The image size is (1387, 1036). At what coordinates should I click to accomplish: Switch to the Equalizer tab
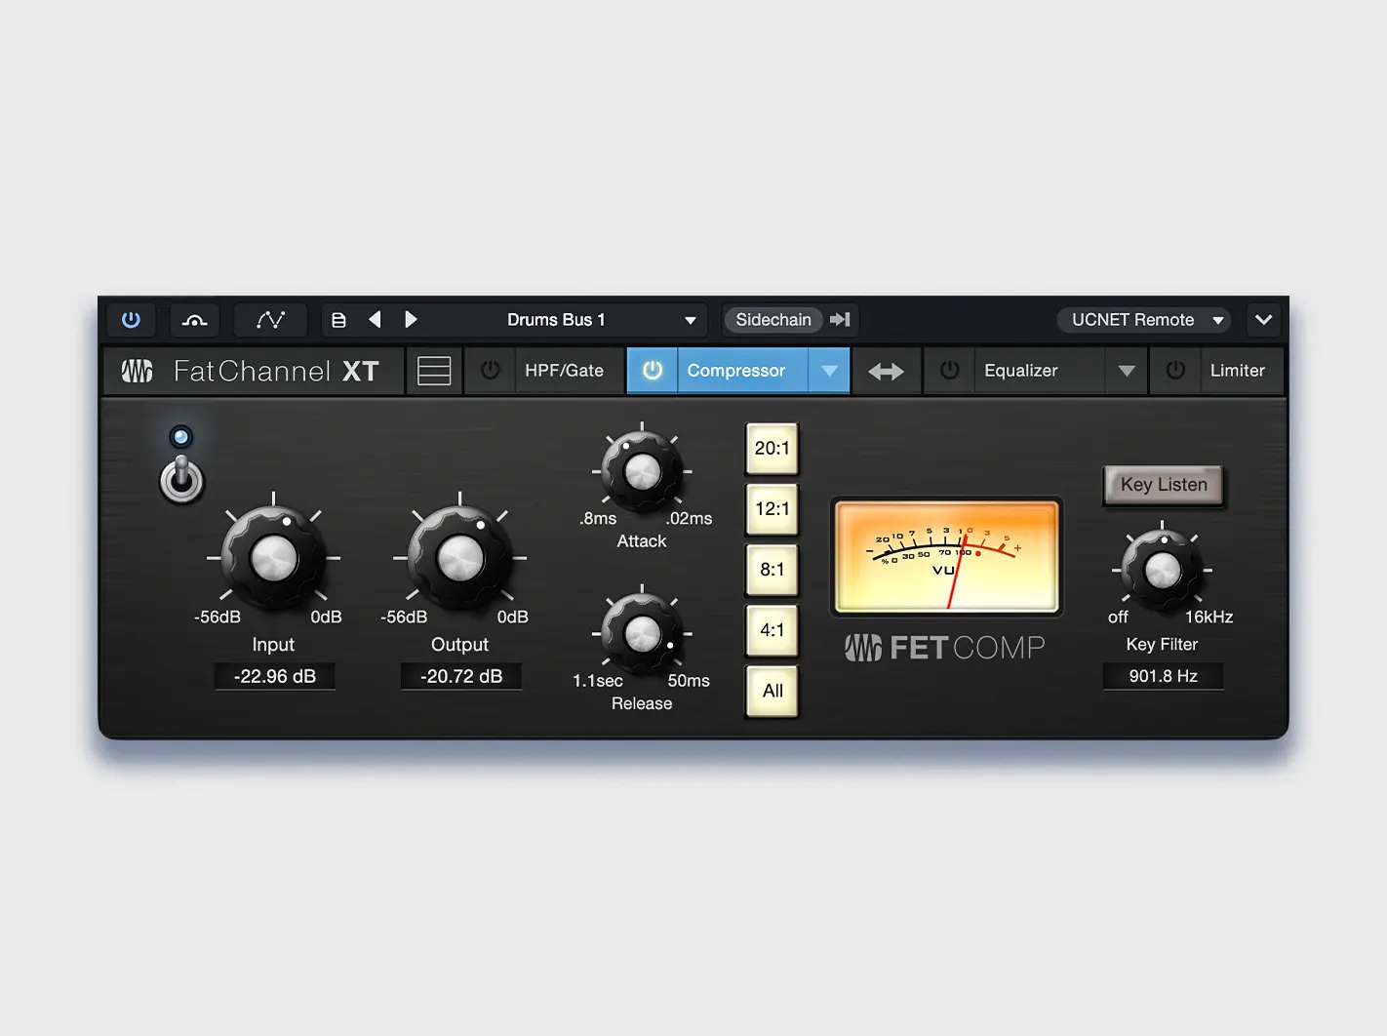pos(1020,371)
